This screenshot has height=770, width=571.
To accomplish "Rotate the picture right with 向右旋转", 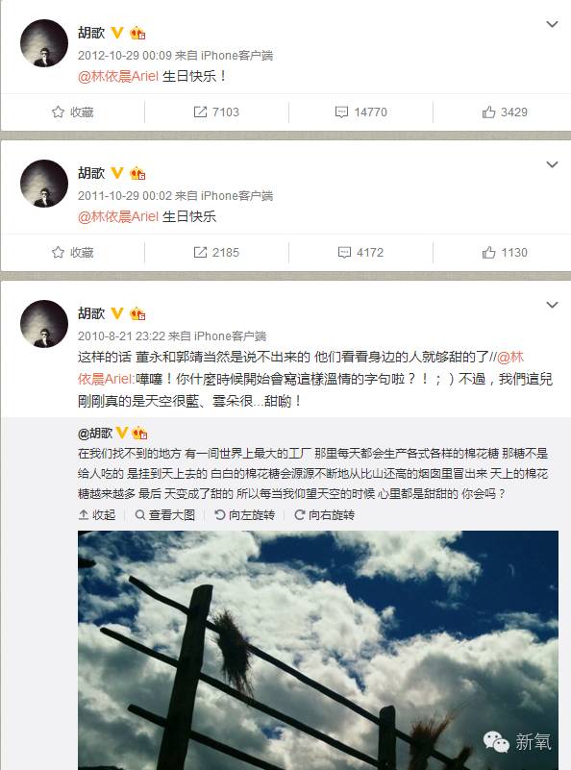I will click(x=324, y=514).
